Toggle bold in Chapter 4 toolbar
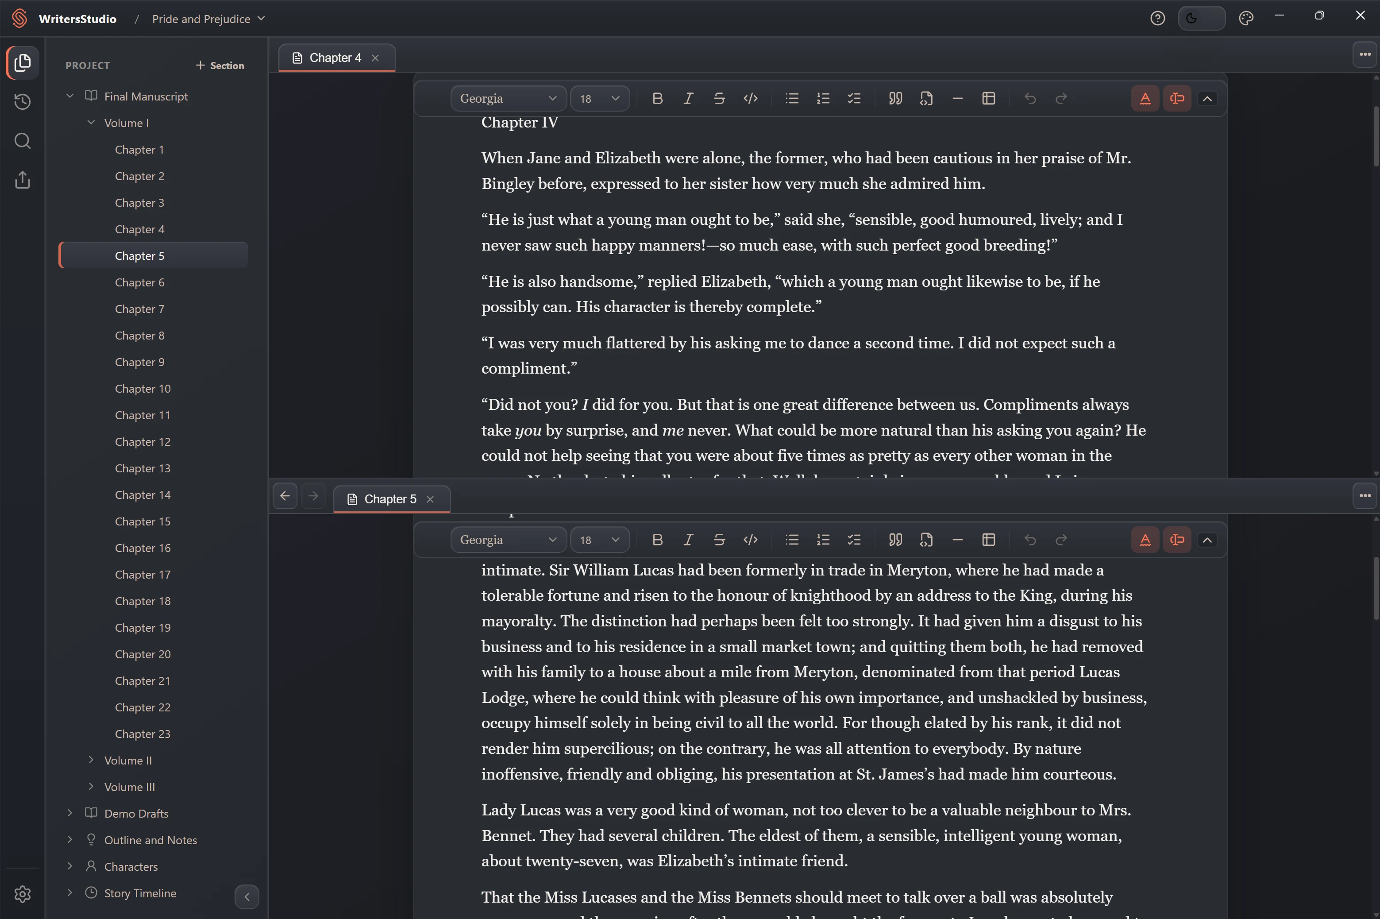 coord(658,98)
